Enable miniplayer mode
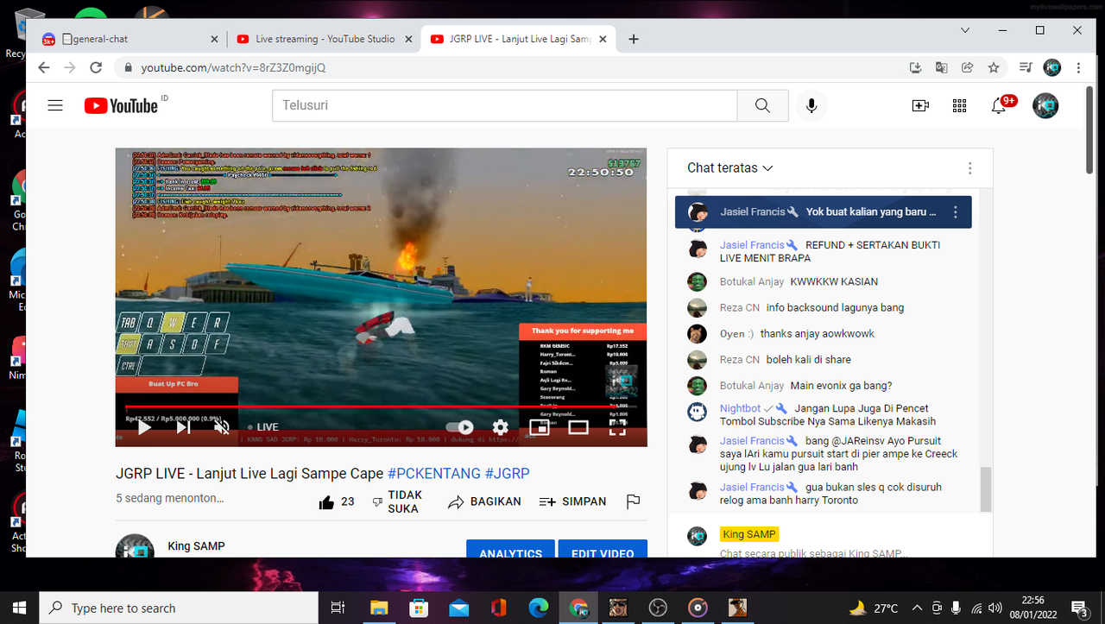Screen dimensions: 1105x624 539,426
